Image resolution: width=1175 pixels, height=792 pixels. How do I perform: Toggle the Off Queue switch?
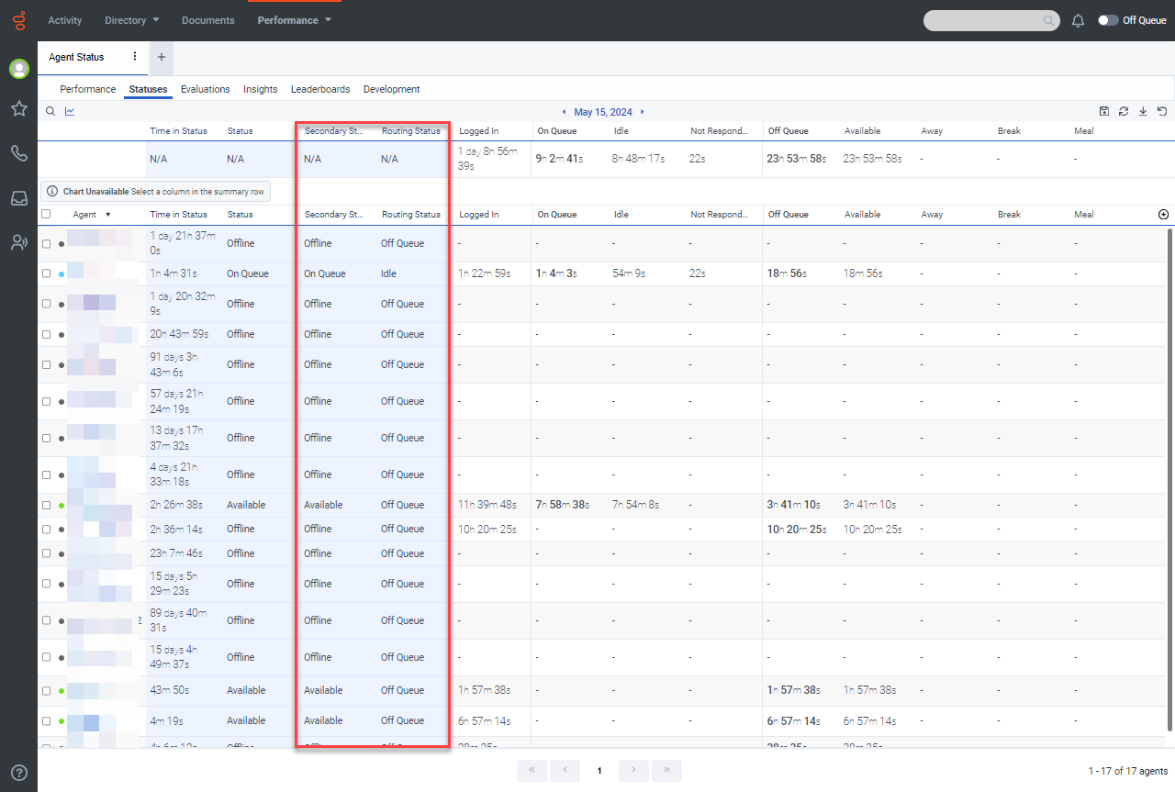(1108, 20)
